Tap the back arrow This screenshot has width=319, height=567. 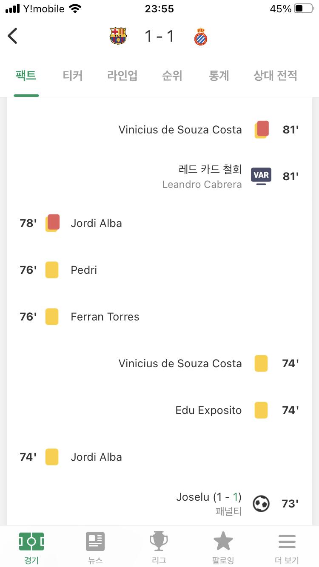[13, 37]
